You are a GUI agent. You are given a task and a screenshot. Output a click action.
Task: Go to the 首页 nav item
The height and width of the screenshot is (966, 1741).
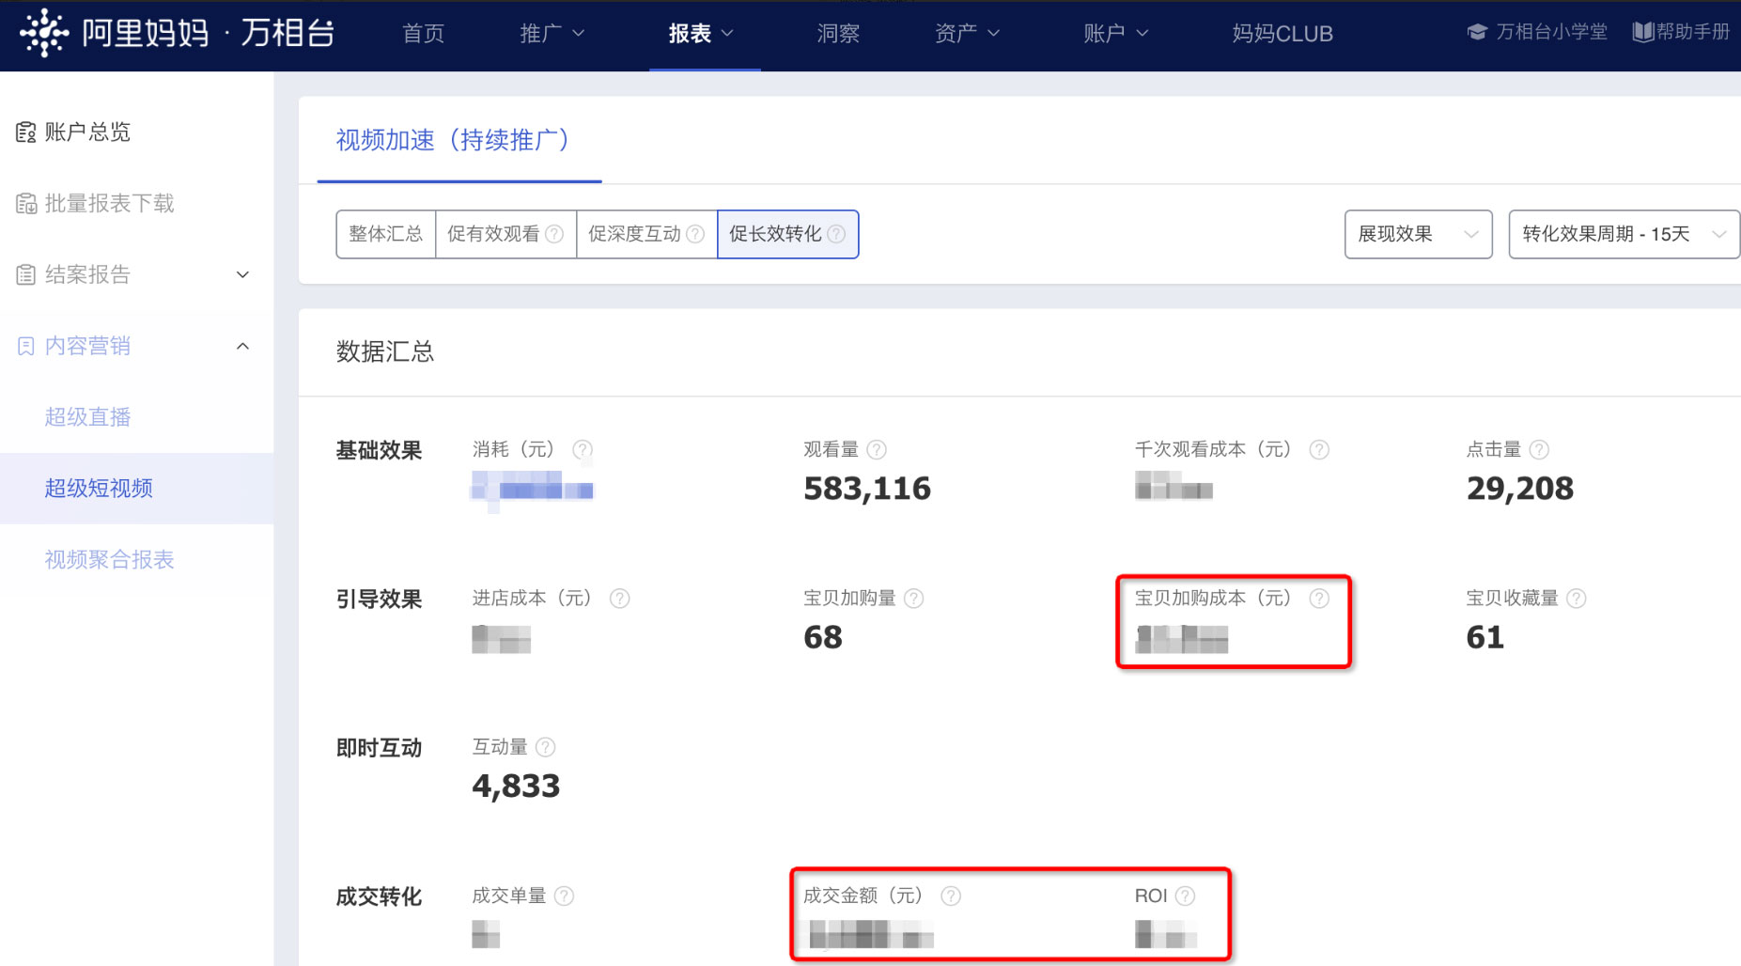tap(424, 34)
